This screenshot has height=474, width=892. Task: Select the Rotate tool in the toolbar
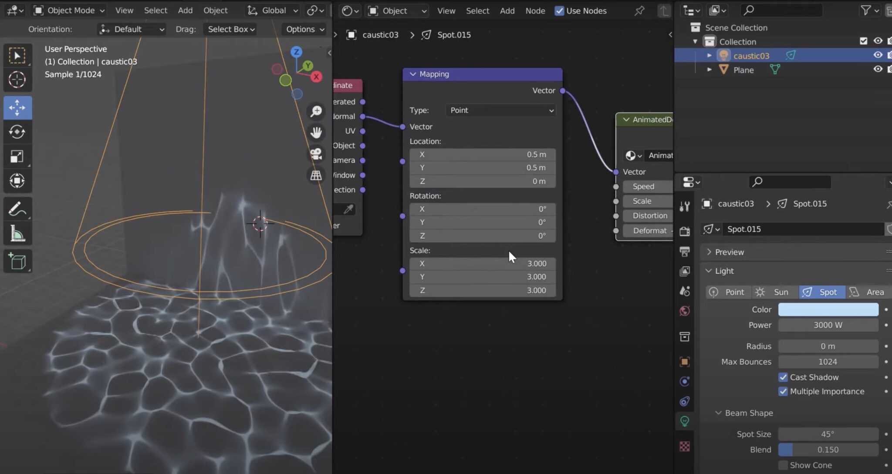click(17, 132)
